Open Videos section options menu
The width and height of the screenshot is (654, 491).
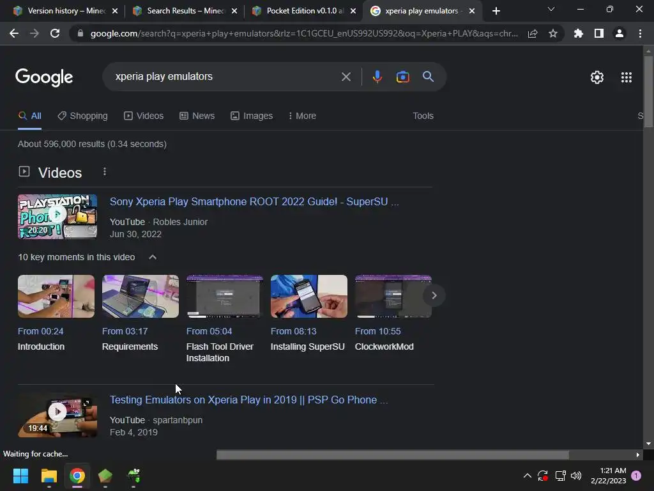105,171
